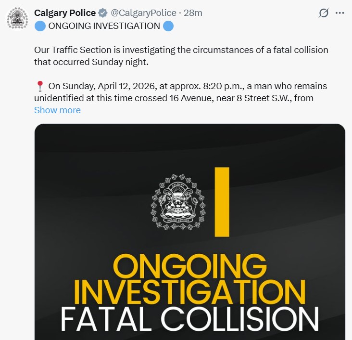Click the white FATAL COLLISION text in the image
This screenshot has height=340, width=352.
pyautogui.click(x=189, y=318)
